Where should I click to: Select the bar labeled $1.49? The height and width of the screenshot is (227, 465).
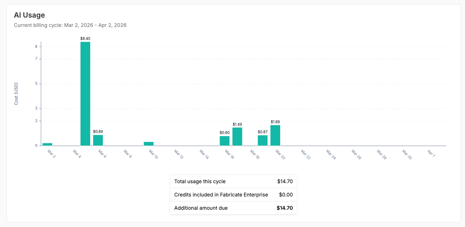coord(237,136)
